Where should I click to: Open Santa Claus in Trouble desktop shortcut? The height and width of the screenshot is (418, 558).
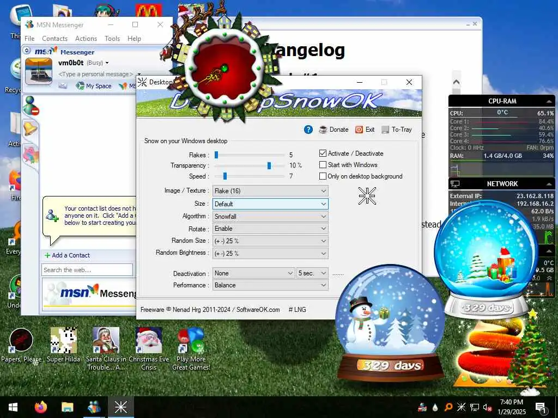(x=106, y=349)
